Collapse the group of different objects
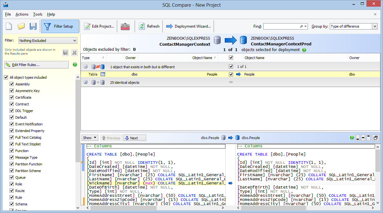The height and width of the screenshot is (213, 383). click(85, 67)
